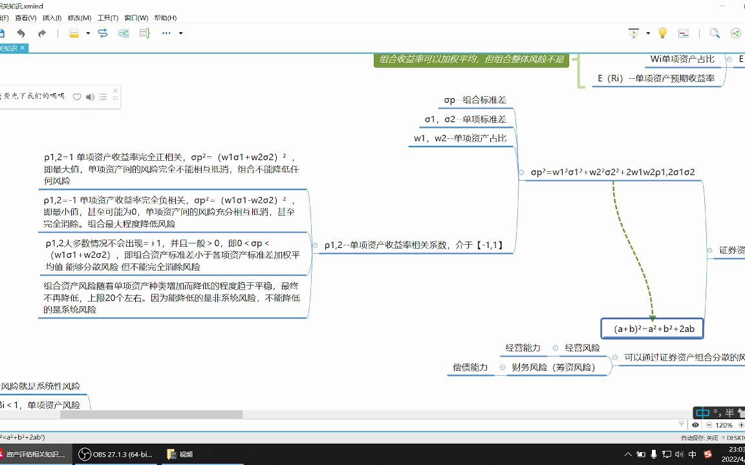Collapse the σp² formula branch node
745x465 pixels.
point(523,172)
